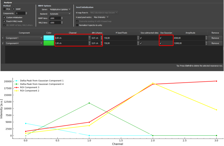Open the Solver Multiplicative Updates dropdown
Image resolution: width=224 pixels, height=146 pixels.
[60, 9]
